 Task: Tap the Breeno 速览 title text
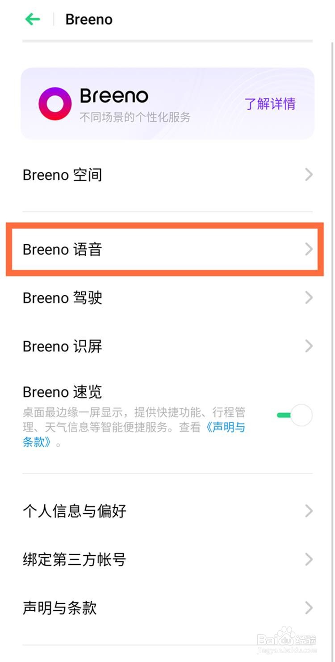click(x=63, y=392)
